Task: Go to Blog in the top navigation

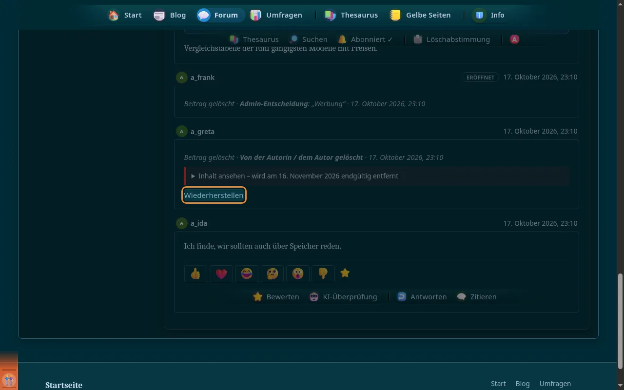Action: (170, 15)
